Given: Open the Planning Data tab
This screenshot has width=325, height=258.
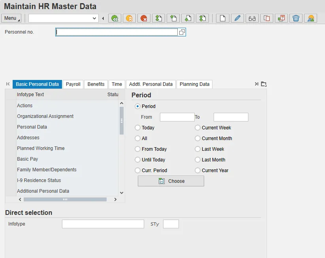Looking at the screenshot, I should 194,84.
